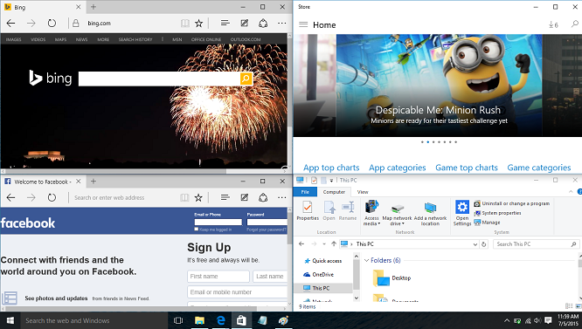Viewport: 582px width, 329px height.
Task: Open File Explorer from the taskbar
Action: [x=199, y=320]
